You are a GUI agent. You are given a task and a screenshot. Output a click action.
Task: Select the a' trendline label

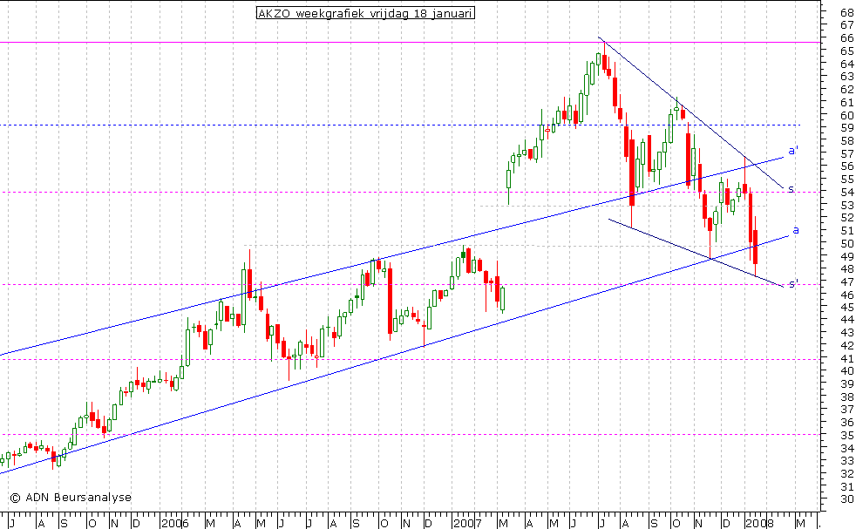tap(793, 151)
